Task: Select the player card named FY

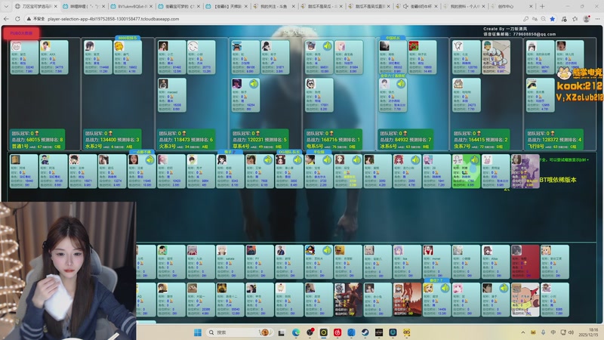Action: coord(260,261)
